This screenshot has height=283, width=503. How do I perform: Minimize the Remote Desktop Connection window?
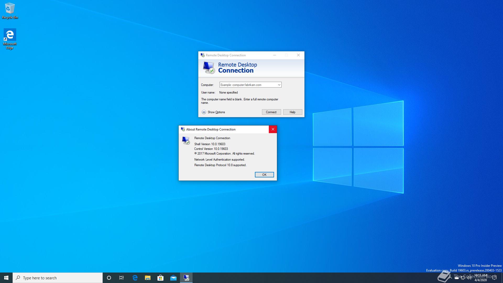[274, 55]
